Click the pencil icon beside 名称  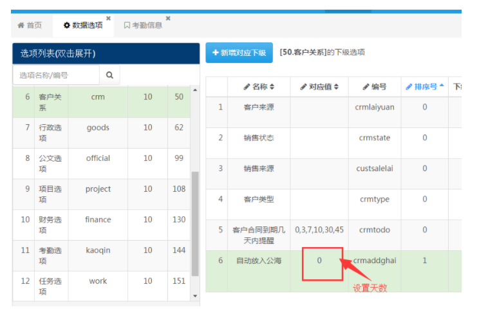pos(247,87)
